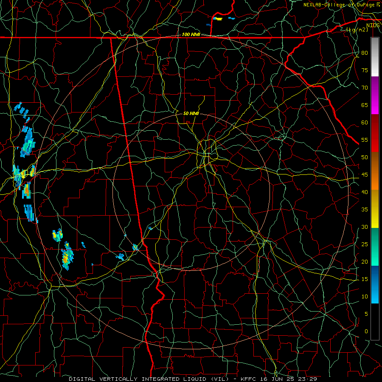Click the 0 value on the scale
382x382 pixels.
tap(366, 331)
